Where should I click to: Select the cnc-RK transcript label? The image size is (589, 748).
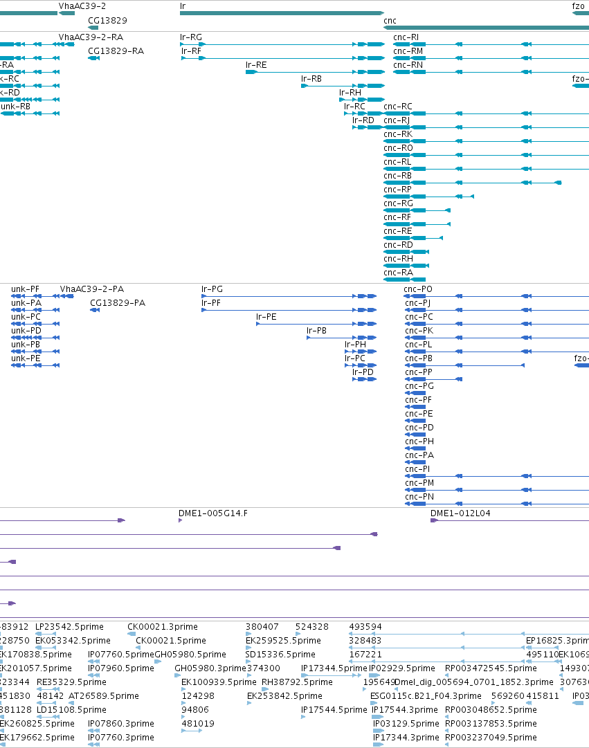click(398, 134)
